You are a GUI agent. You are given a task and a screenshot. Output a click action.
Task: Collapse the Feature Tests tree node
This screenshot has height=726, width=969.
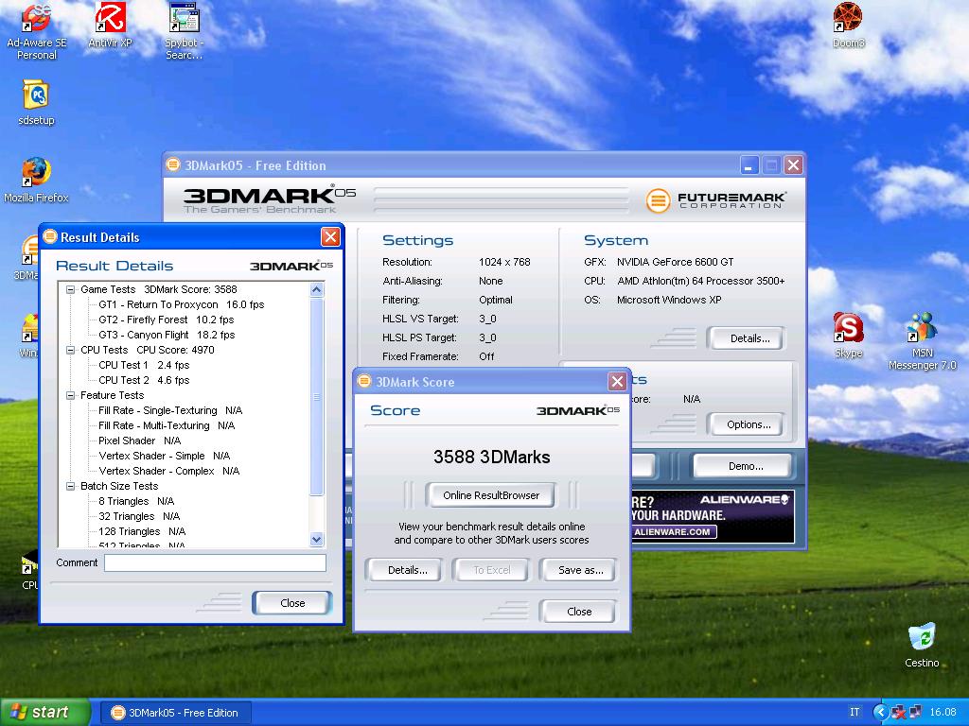(70, 395)
